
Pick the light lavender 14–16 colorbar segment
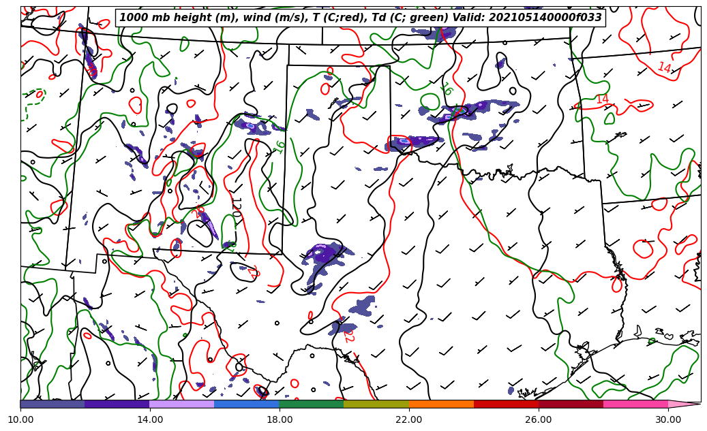click(x=182, y=404)
